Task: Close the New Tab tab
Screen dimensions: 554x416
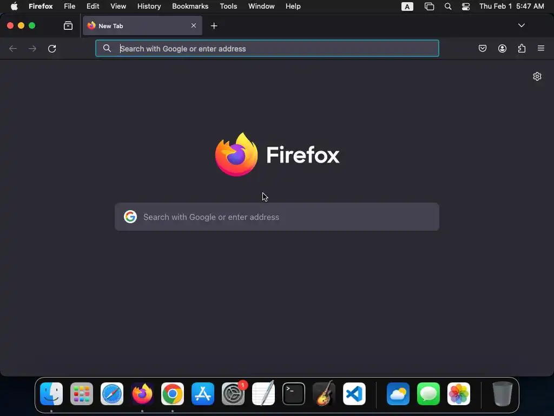Action: [x=194, y=25]
